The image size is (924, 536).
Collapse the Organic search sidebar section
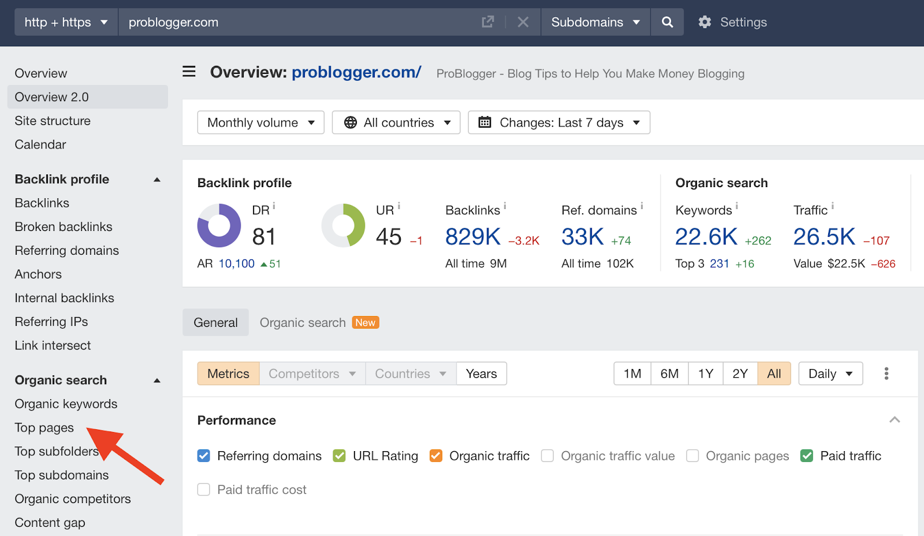(157, 381)
